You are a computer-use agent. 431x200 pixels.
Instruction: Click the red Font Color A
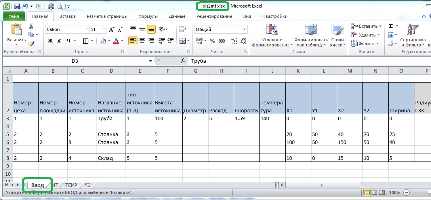[116, 41]
